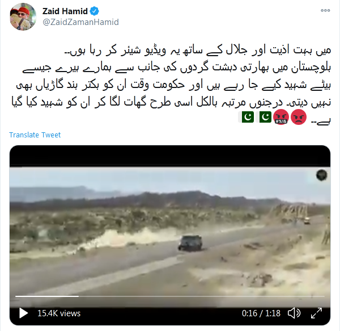The height and width of the screenshot is (331, 340).
Task: Open the @ZaidZamanHamid handle link
Action: 80,22
